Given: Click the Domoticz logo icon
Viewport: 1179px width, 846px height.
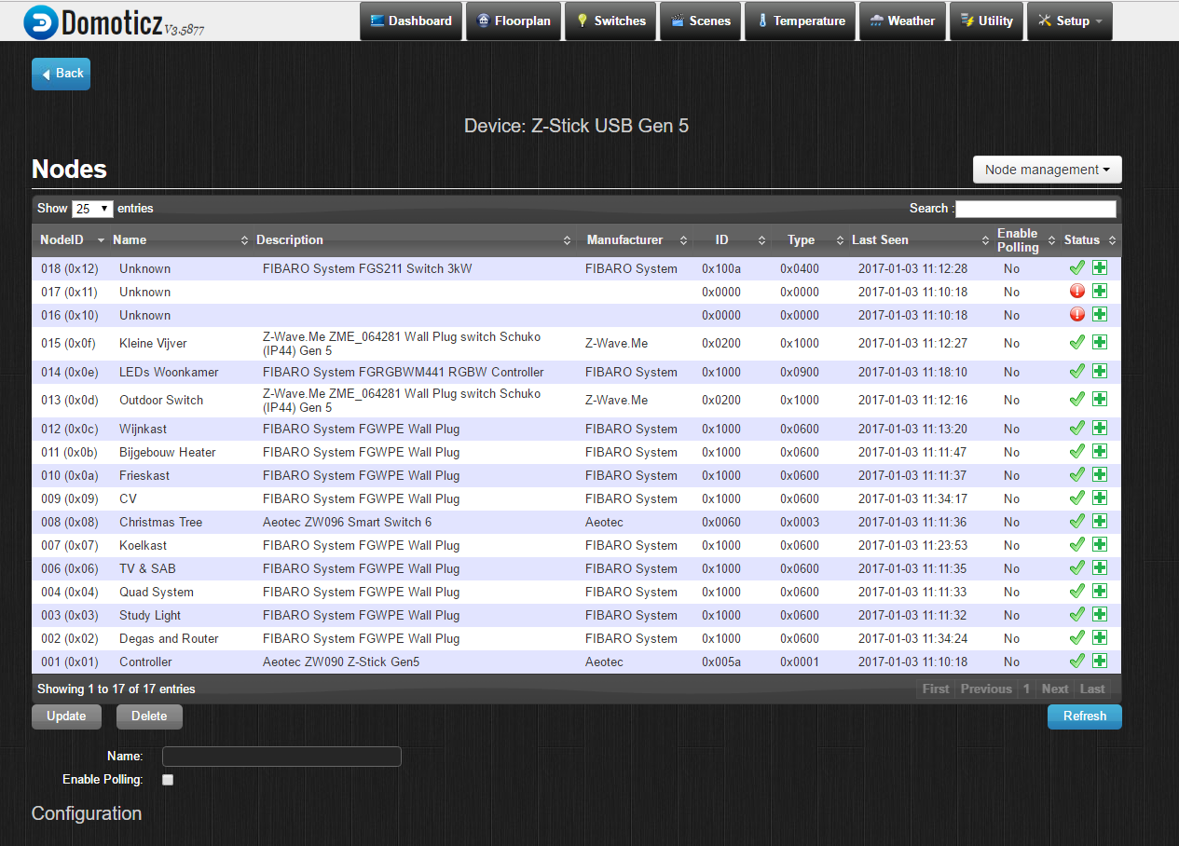Looking at the screenshot, I should point(40,21).
